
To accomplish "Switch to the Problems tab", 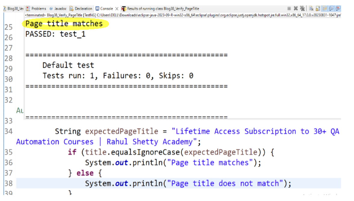I will point(36,8).
